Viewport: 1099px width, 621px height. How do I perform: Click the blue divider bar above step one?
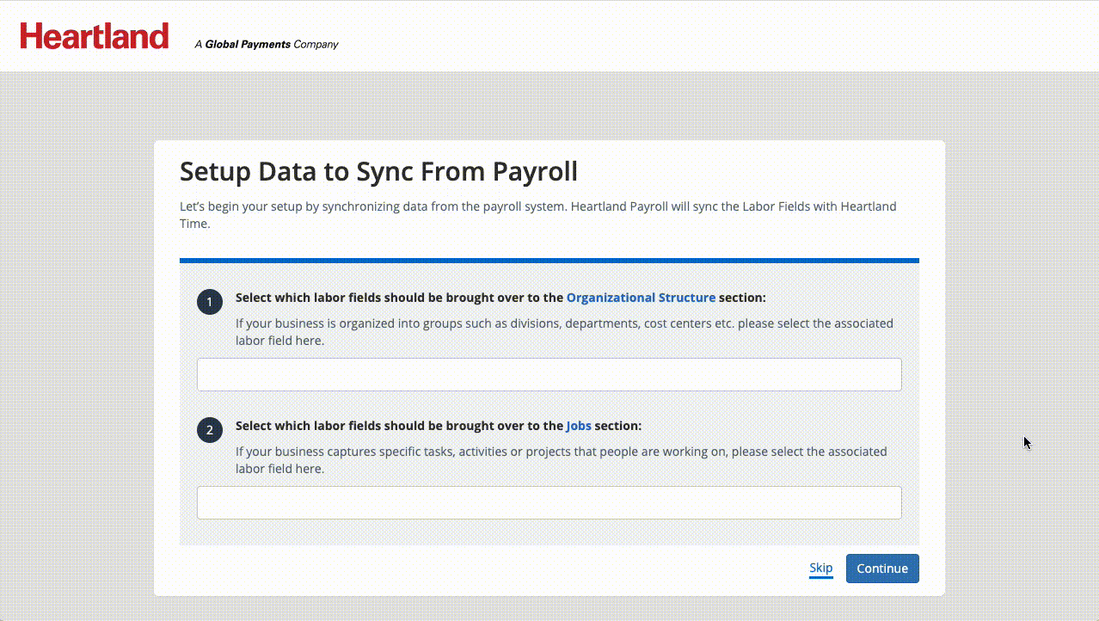pyautogui.click(x=549, y=259)
